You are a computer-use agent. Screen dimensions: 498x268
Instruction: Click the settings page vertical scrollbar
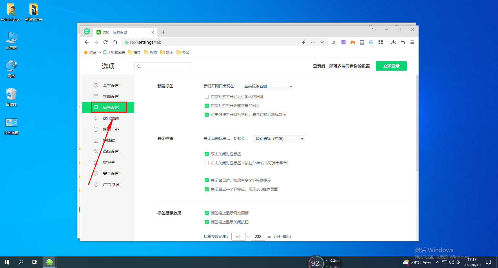click(417, 123)
